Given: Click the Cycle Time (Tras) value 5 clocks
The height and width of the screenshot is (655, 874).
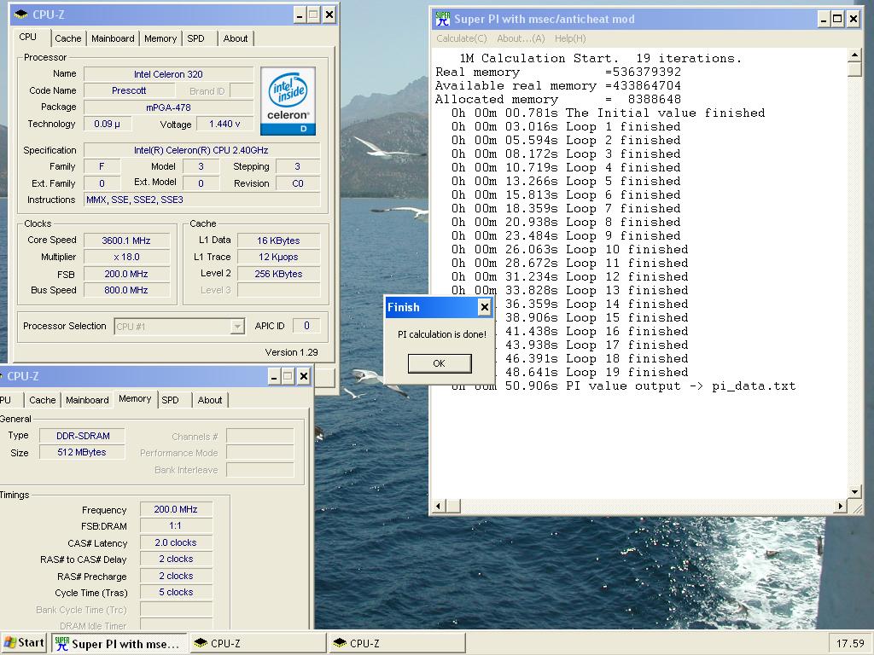Looking at the screenshot, I should click(x=176, y=592).
